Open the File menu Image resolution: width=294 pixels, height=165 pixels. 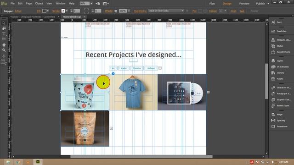[12, 3]
